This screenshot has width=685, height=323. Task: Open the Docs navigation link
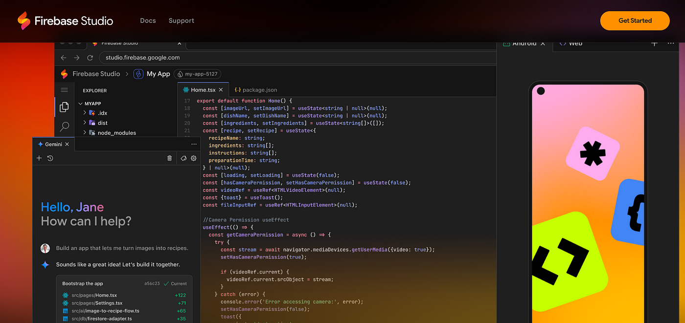[148, 21]
